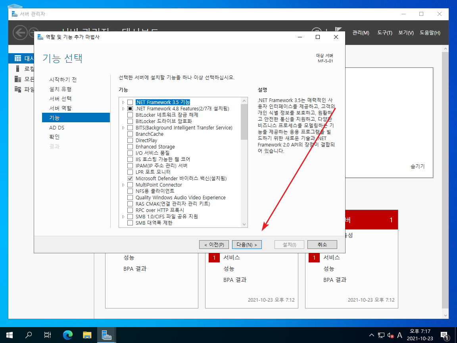Enable the DirectPlay checkbox

tap(130, 140)
